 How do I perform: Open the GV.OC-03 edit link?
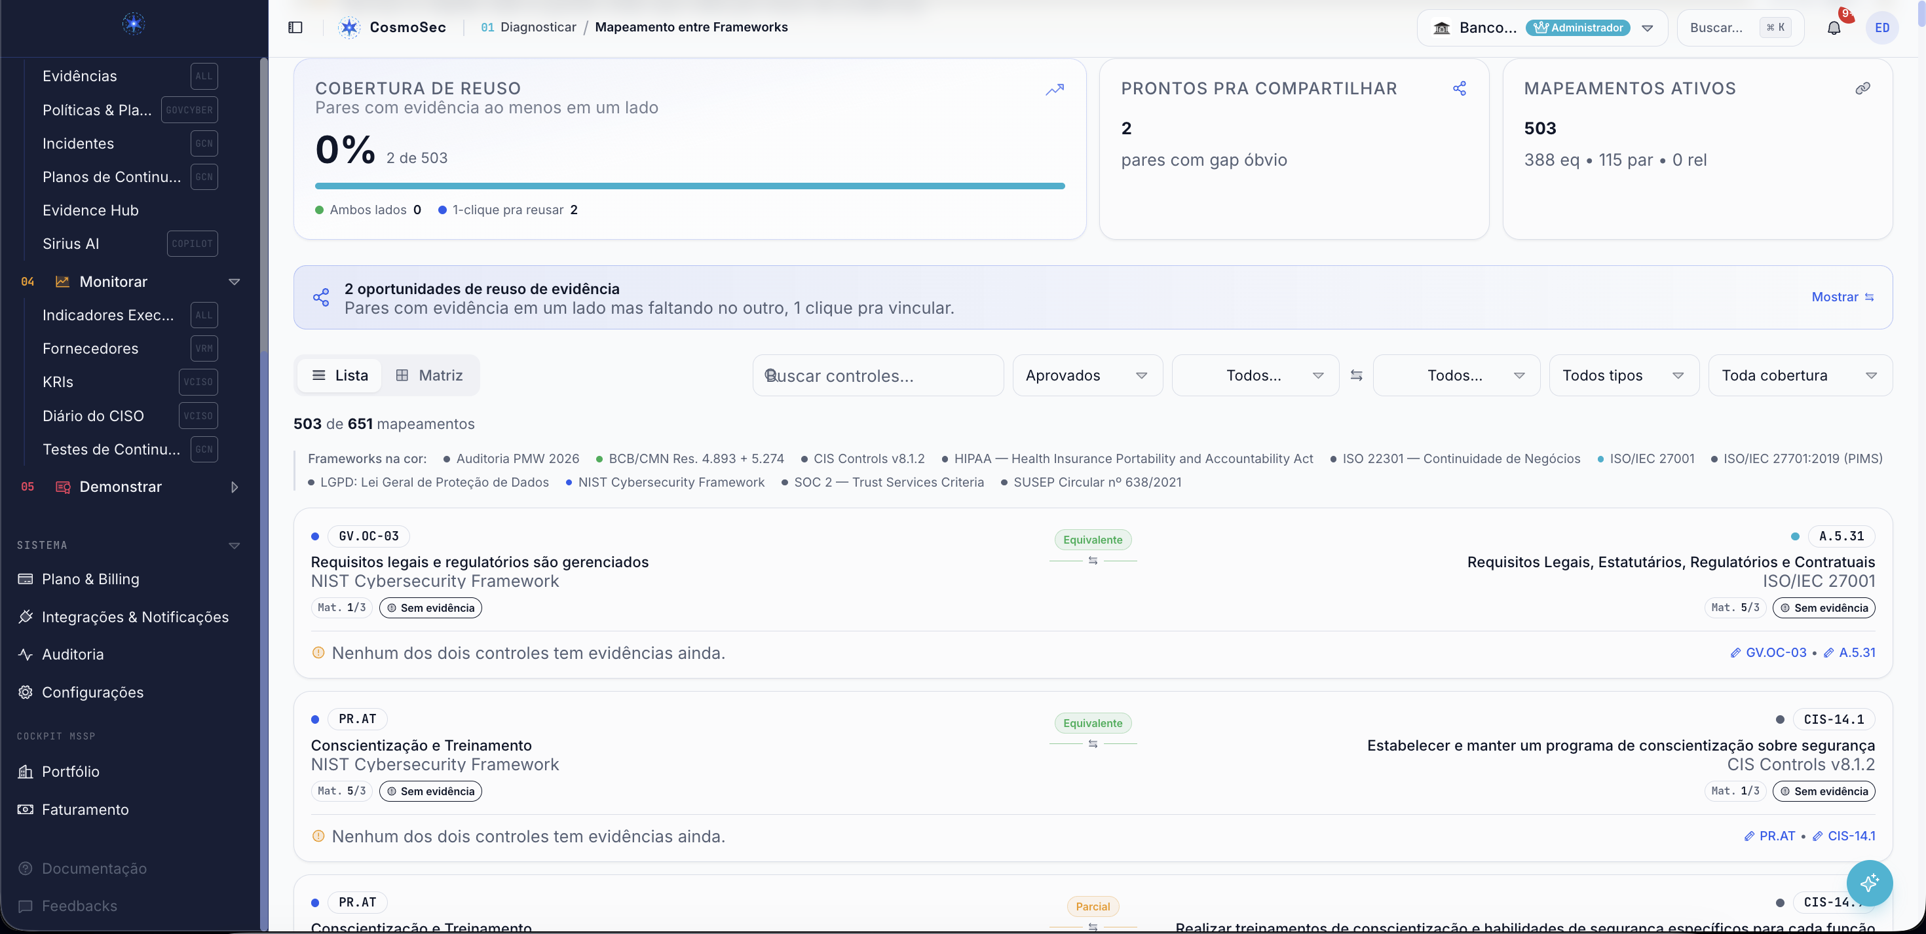click(x=1768, y=653)
